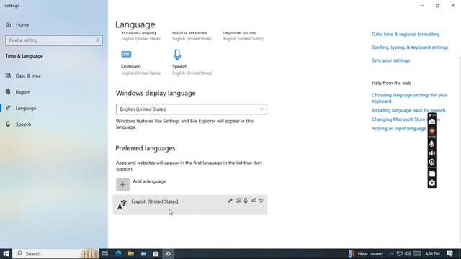
Task: Click the red record button on recorder
Action: point(431,131)
